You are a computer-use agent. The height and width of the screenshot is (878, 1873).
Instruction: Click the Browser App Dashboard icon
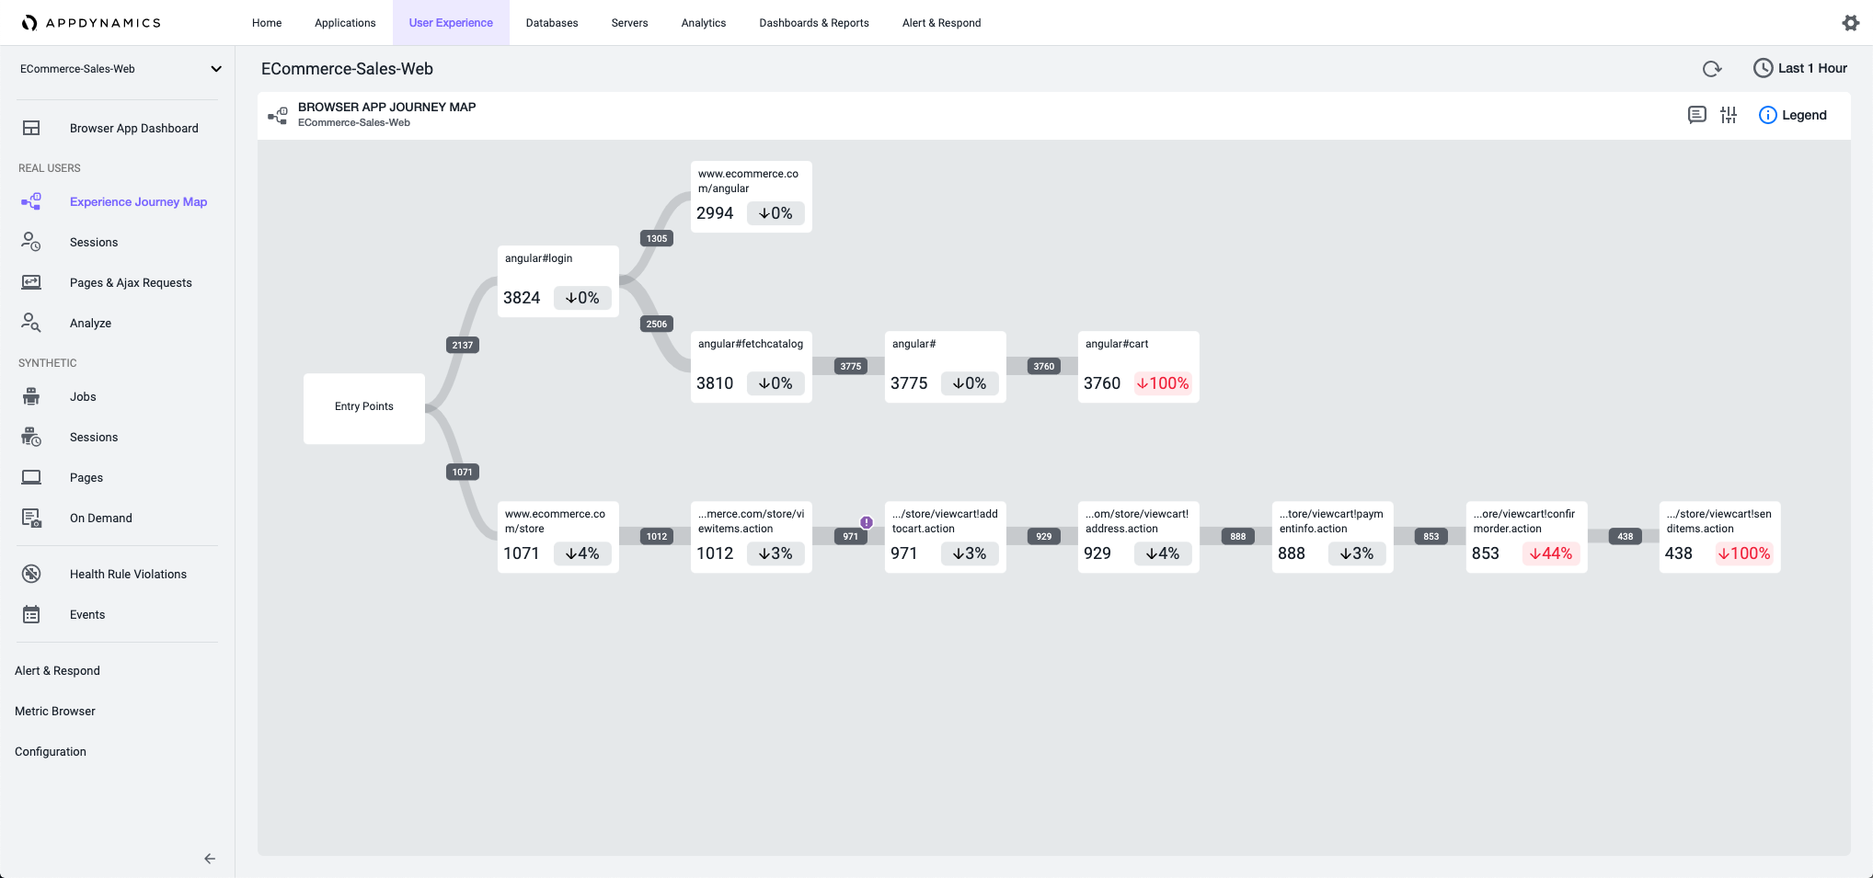pos(31,128)
